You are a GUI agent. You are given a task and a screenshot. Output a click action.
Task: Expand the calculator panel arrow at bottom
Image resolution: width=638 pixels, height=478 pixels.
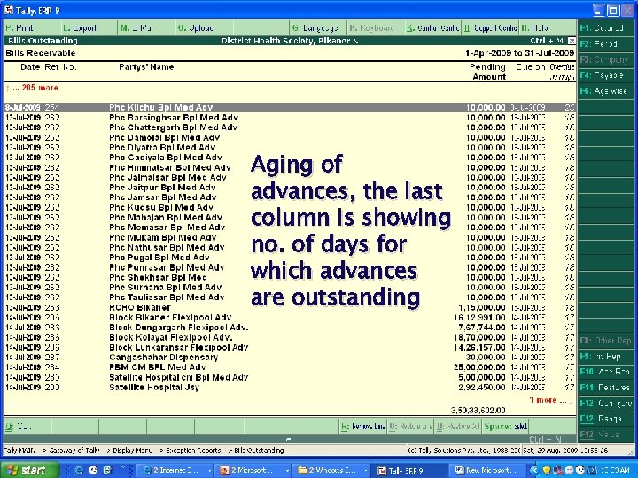288,439
